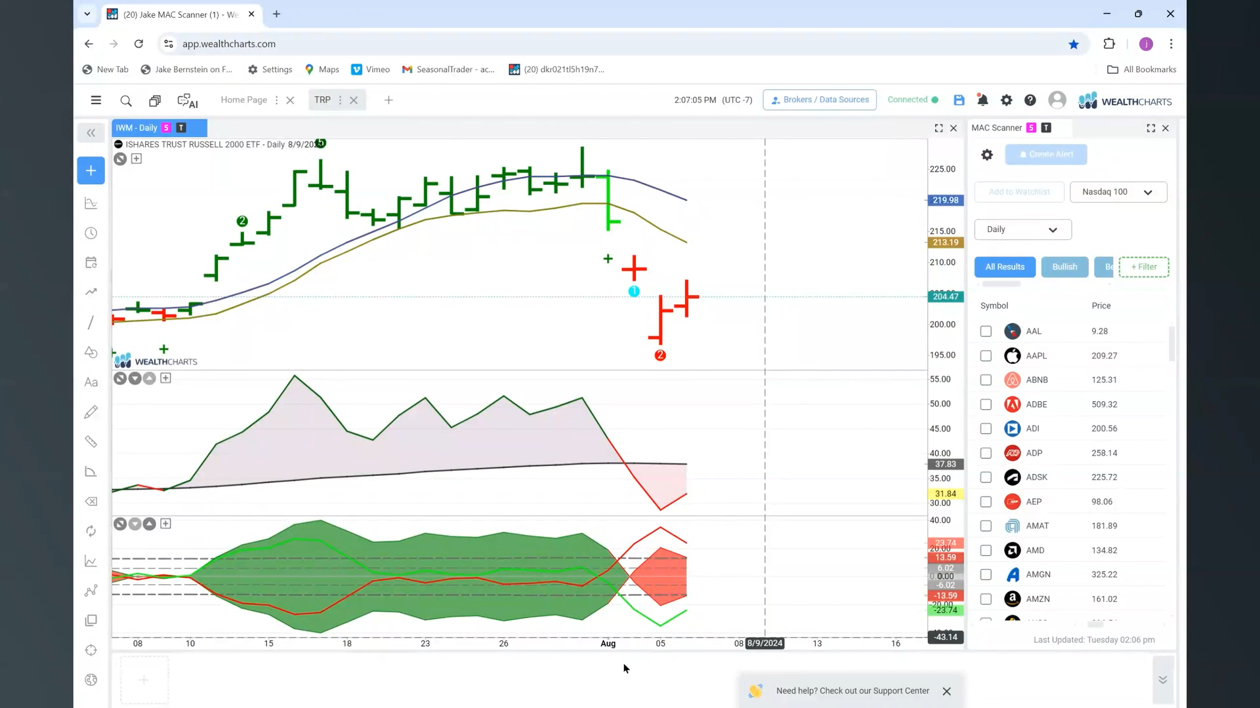The image size is (1260, 708).
Task: Move third indicator pane up
Action: pos(149,524)
